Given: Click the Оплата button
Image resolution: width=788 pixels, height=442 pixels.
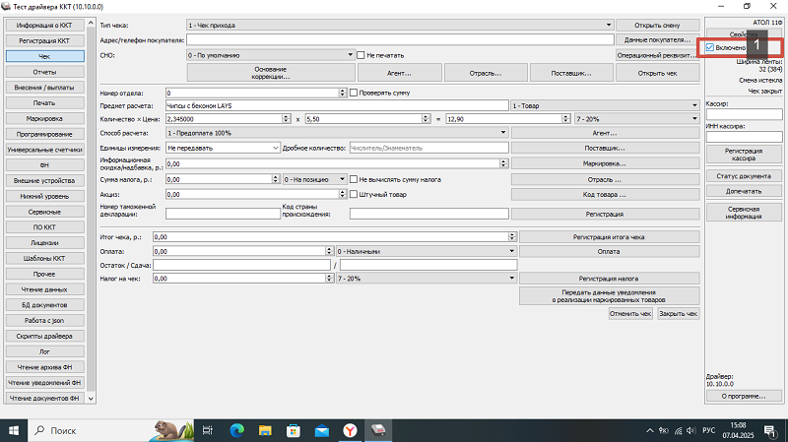Looking at the screenshot, I should [609, 251].
